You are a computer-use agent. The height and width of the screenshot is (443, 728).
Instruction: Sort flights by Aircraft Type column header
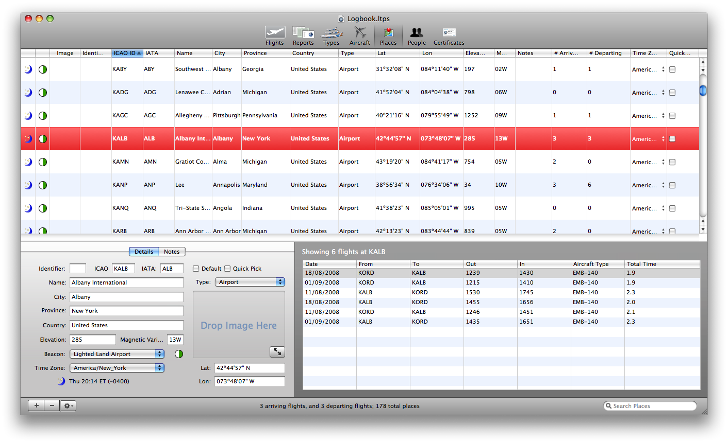click(x=598, y=264)
